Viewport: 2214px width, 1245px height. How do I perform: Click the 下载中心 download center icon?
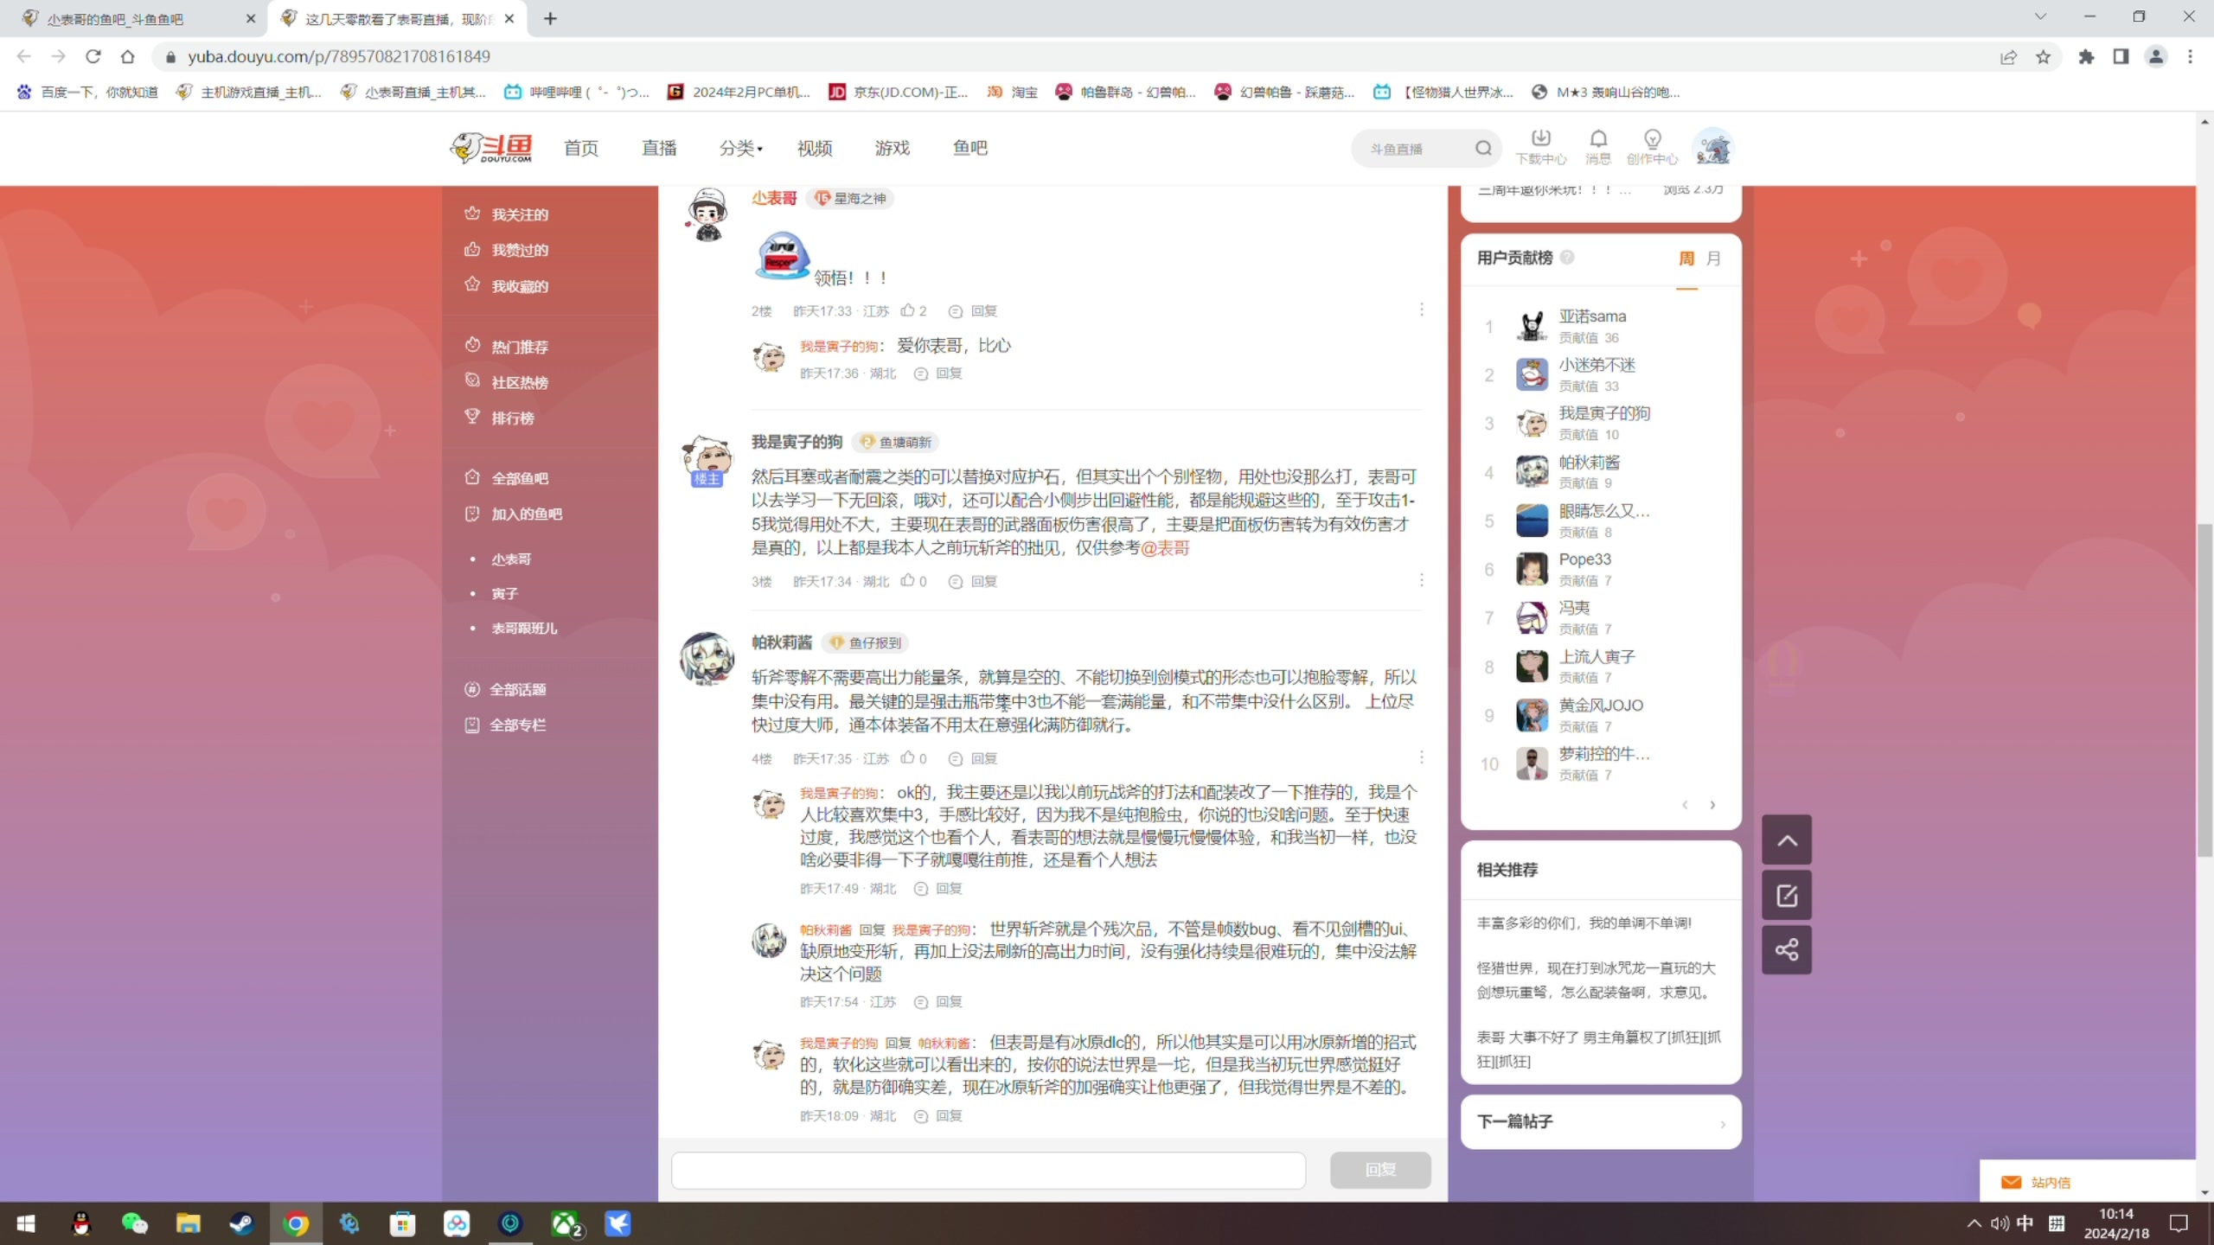(1540, 145)
